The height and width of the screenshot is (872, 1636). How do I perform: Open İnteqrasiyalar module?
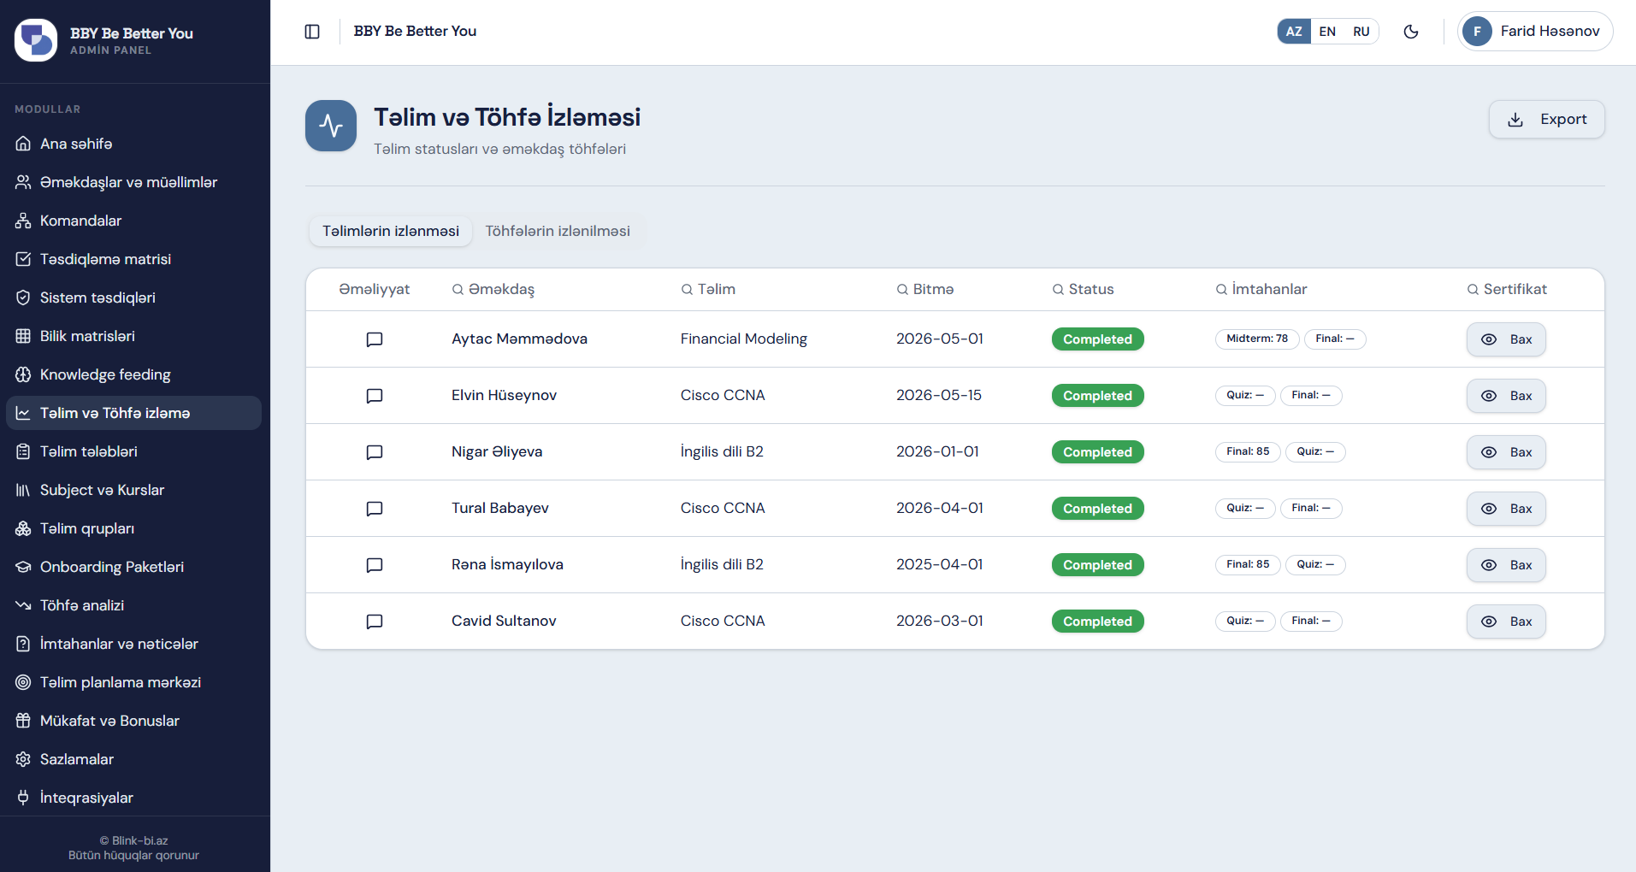[133, 798]
